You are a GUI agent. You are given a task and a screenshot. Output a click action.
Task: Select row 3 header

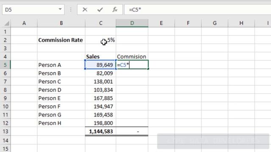click(5, 48)
